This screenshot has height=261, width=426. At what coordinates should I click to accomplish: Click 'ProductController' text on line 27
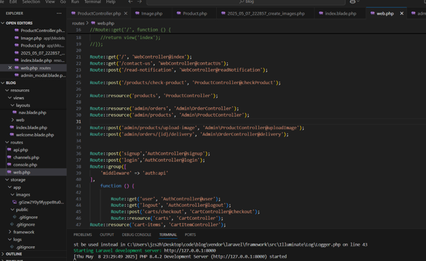[x=188, y=95]
